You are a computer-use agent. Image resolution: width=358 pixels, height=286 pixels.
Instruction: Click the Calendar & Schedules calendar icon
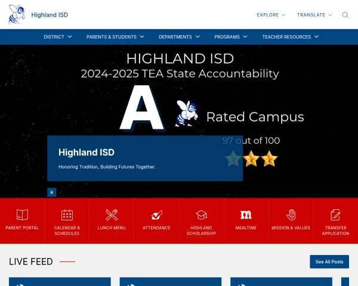67,214
